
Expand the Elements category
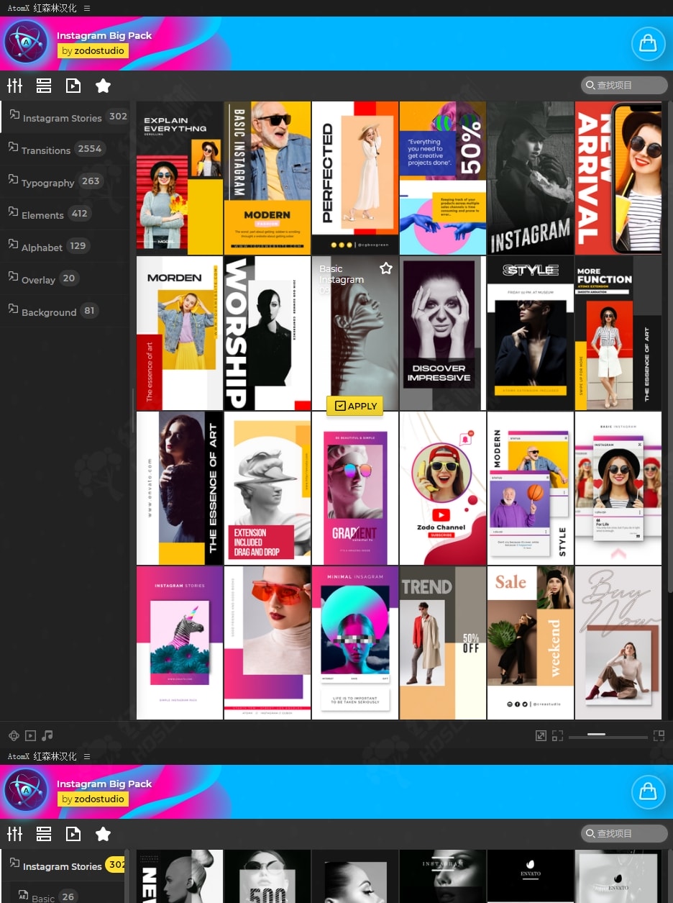65,214
